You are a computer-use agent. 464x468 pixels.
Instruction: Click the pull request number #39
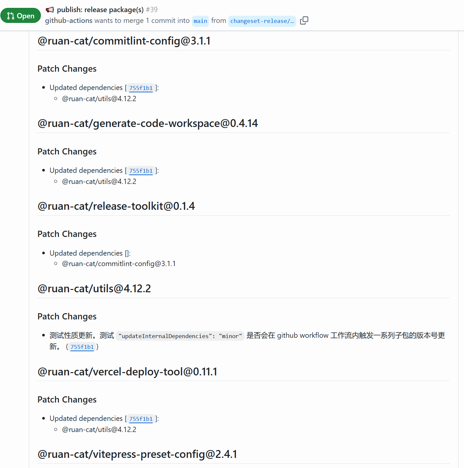(152, 10)
